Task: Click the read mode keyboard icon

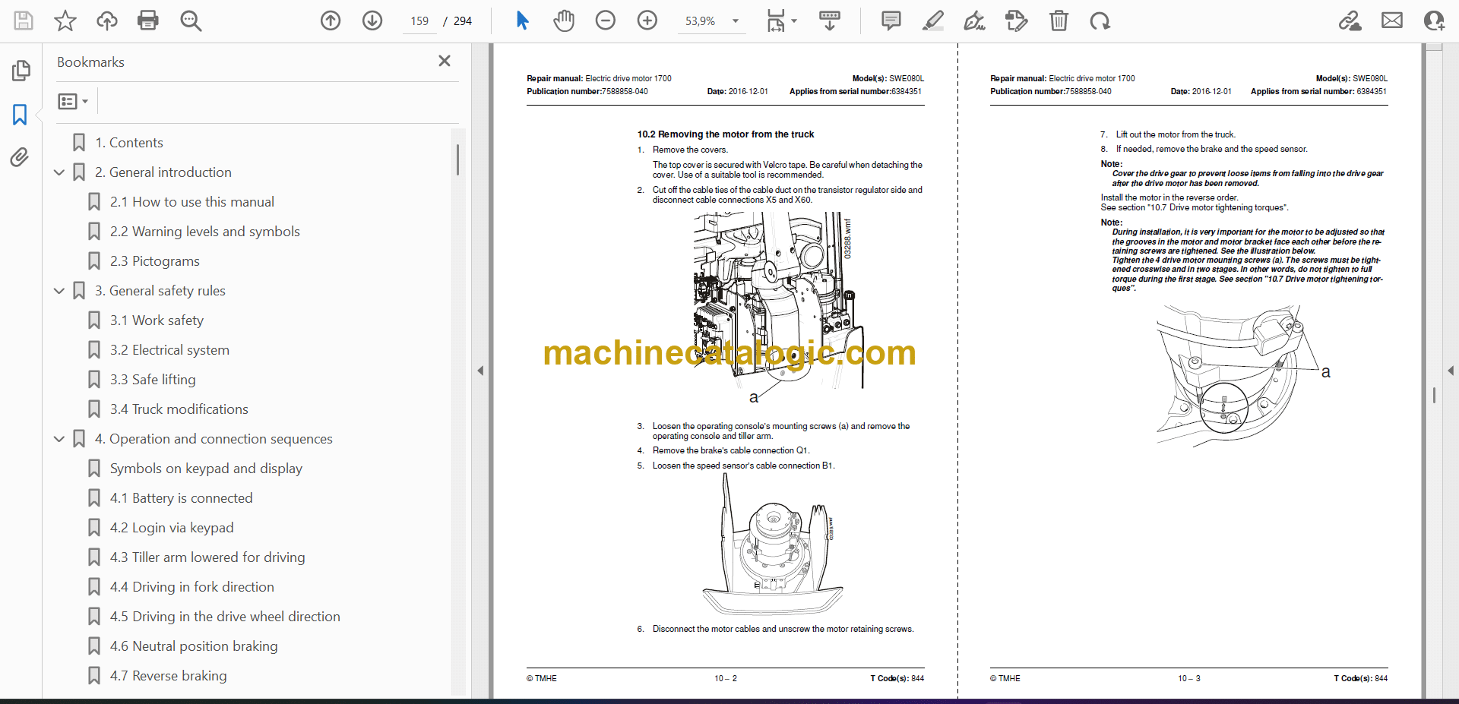Action: [829, 21]
